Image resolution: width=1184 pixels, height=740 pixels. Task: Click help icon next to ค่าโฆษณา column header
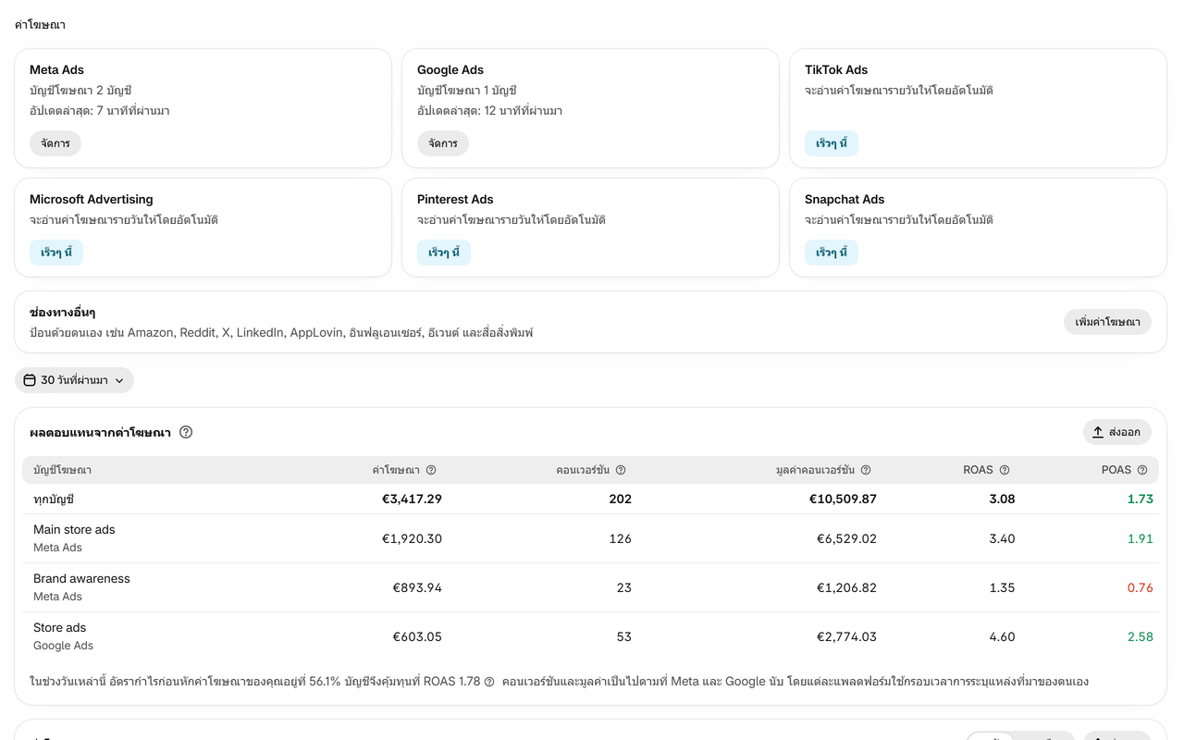(431, 470)
